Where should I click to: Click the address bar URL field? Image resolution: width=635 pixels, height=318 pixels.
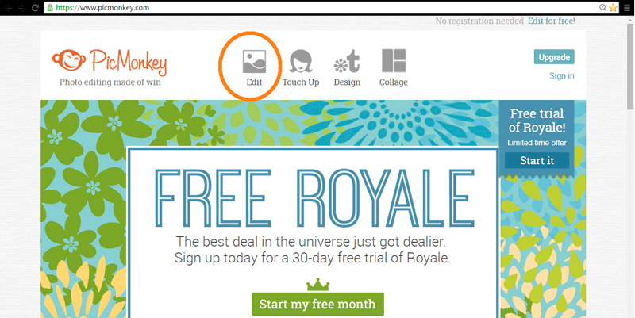(x=324, y=7)
